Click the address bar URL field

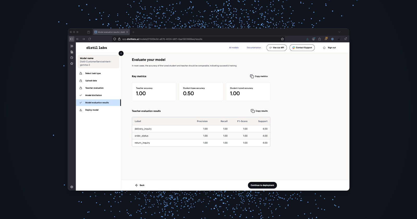point(198,39)
